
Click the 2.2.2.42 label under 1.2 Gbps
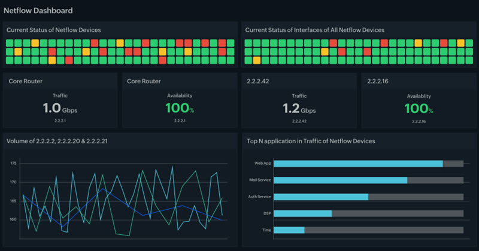299,121
